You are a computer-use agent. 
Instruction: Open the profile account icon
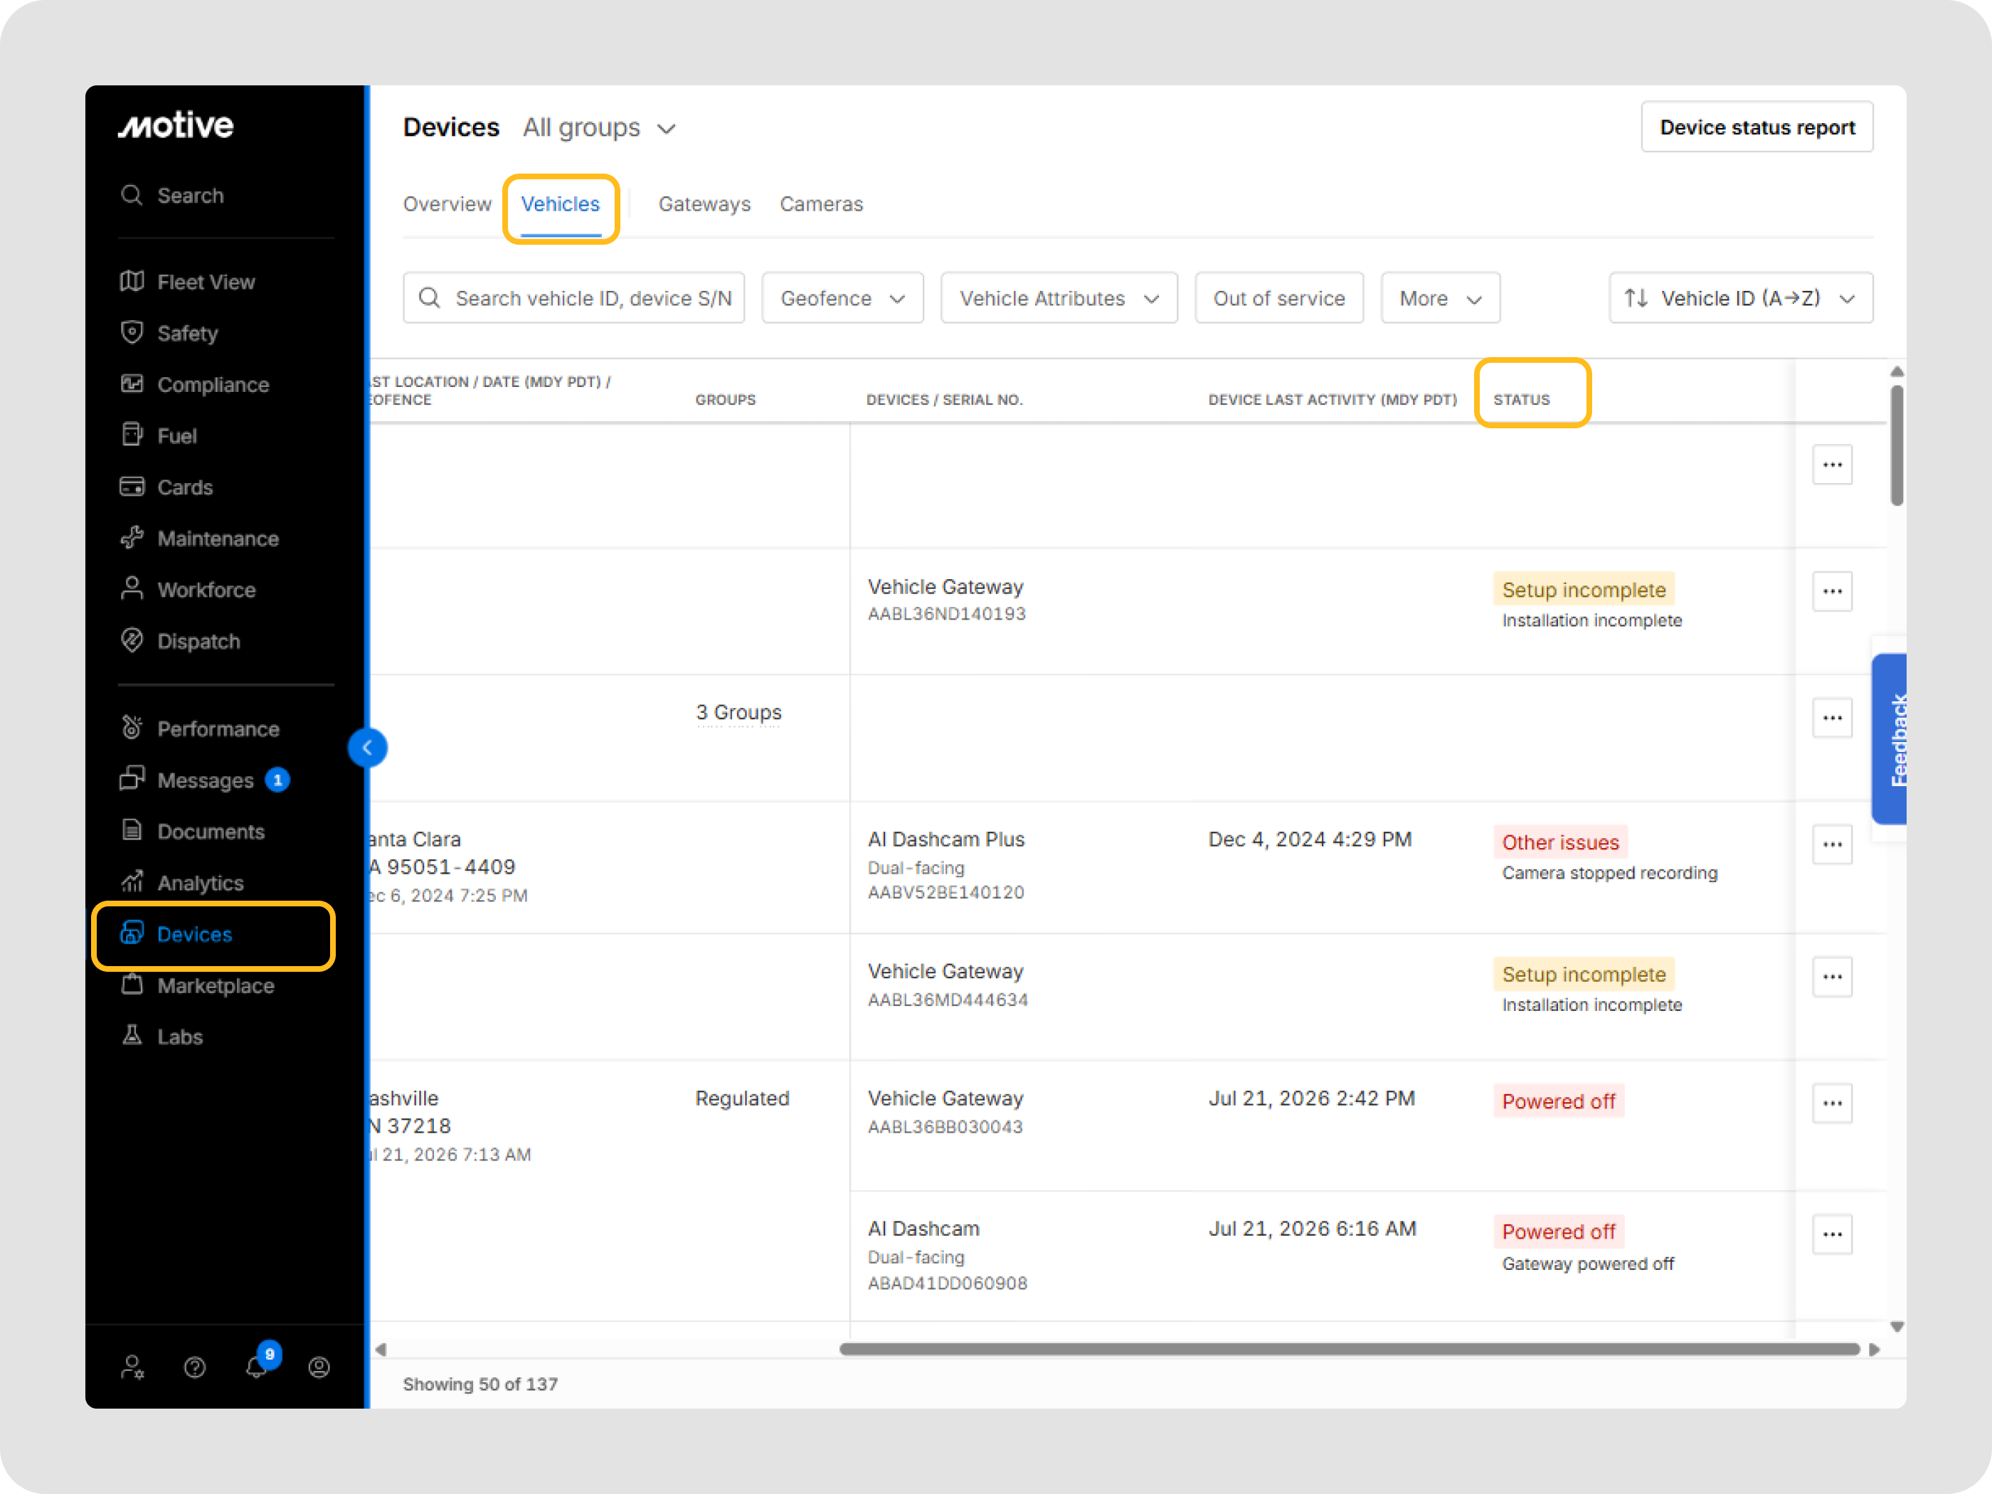(319, 1368)
